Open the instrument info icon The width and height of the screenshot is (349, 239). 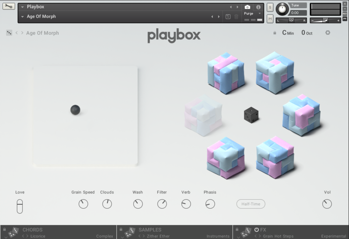point(258,7)
